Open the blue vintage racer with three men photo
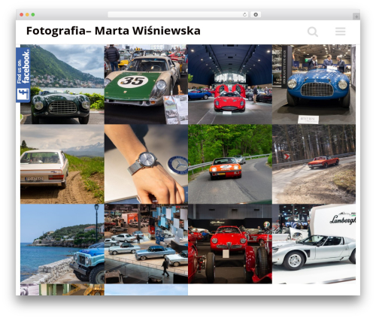 point(314,84)
